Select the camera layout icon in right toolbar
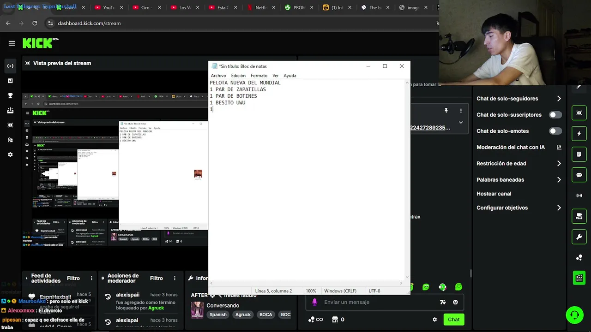 pyautogui.click(x=579, y=216)
